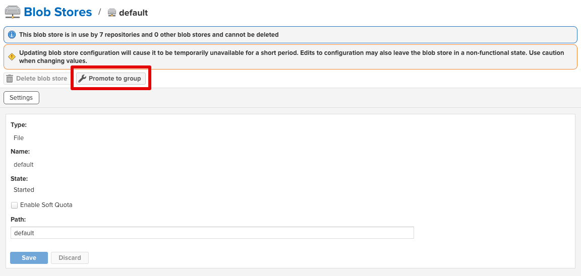The width and height of the screenshot is (581, 276).
Task: Go back to the Blob Stores list via the title
Action: pyautogui.click(x=58, y=12)
